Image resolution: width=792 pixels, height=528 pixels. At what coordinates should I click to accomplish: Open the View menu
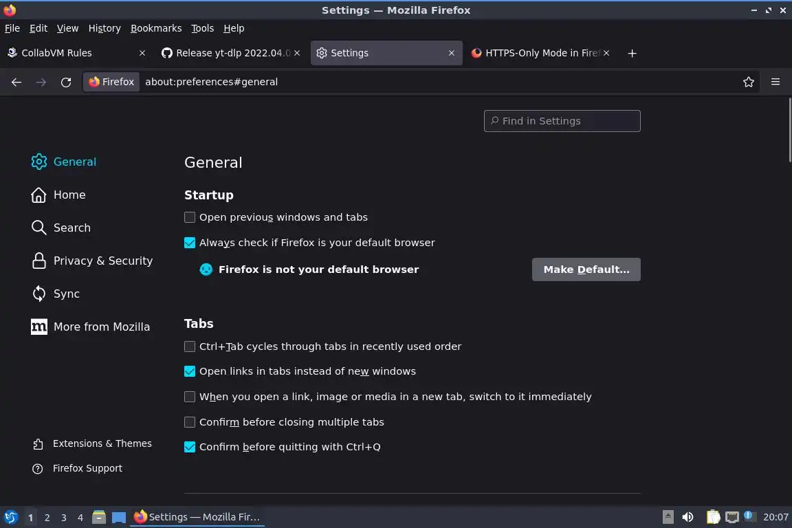click(x=67, y=28)
